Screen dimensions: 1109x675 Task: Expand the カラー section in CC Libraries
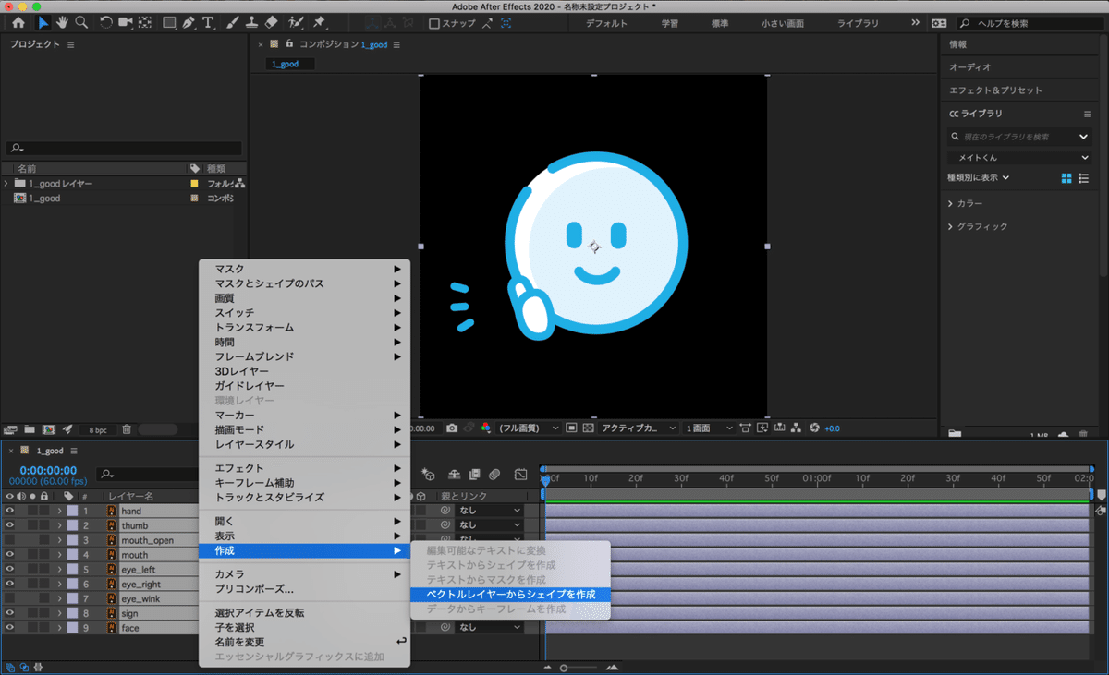[951, 203]
